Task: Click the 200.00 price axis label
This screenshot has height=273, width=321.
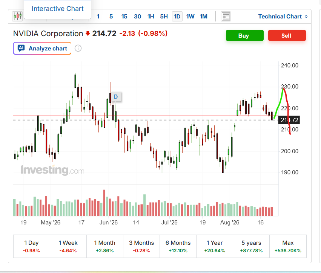Action: (x=289, y=151)
